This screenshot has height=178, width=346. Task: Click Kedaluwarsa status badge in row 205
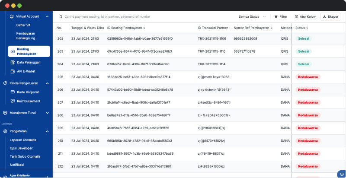(308, 77)
